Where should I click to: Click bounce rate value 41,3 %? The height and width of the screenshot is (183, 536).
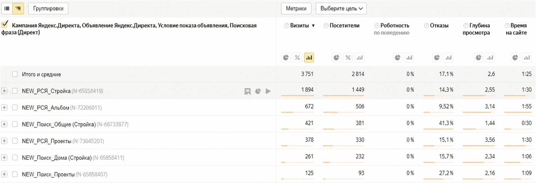coord(446,123)
